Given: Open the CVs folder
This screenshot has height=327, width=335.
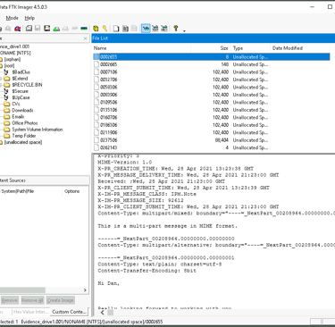Looking at the screenshot, I should click(x=16, y=104).
